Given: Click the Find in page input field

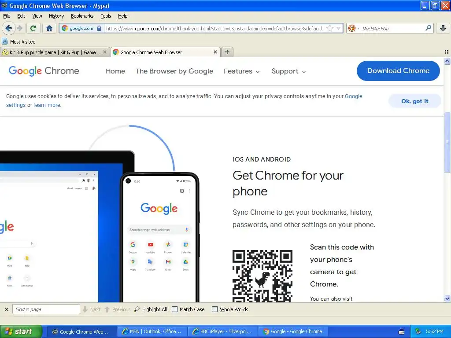Looking at the screenshot, I should 46,309.
